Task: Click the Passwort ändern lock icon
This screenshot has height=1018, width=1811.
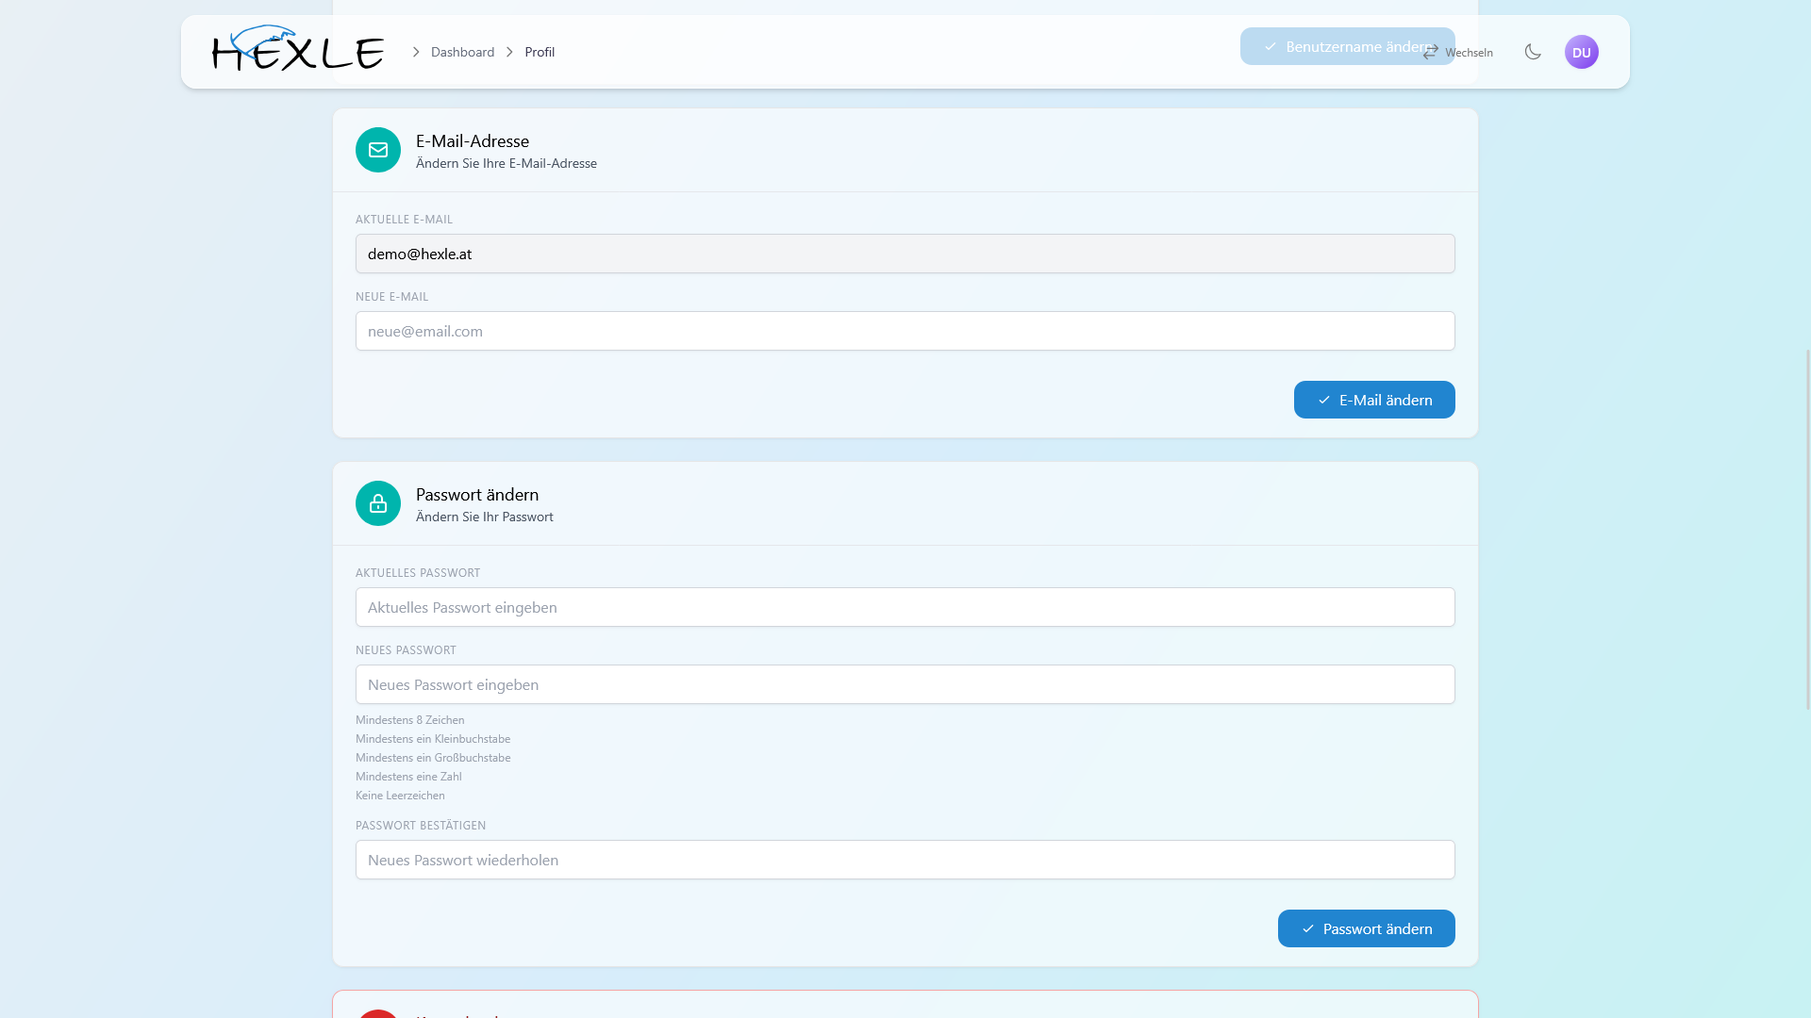Action: click(378, 503)
